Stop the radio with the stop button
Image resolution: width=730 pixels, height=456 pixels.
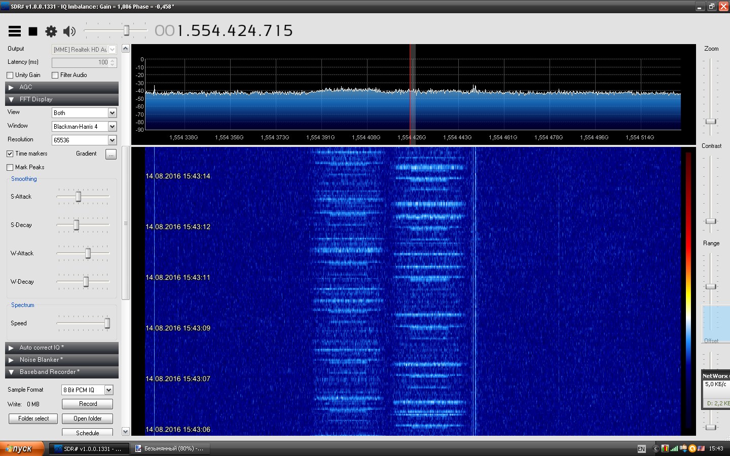tap(33, 31)
